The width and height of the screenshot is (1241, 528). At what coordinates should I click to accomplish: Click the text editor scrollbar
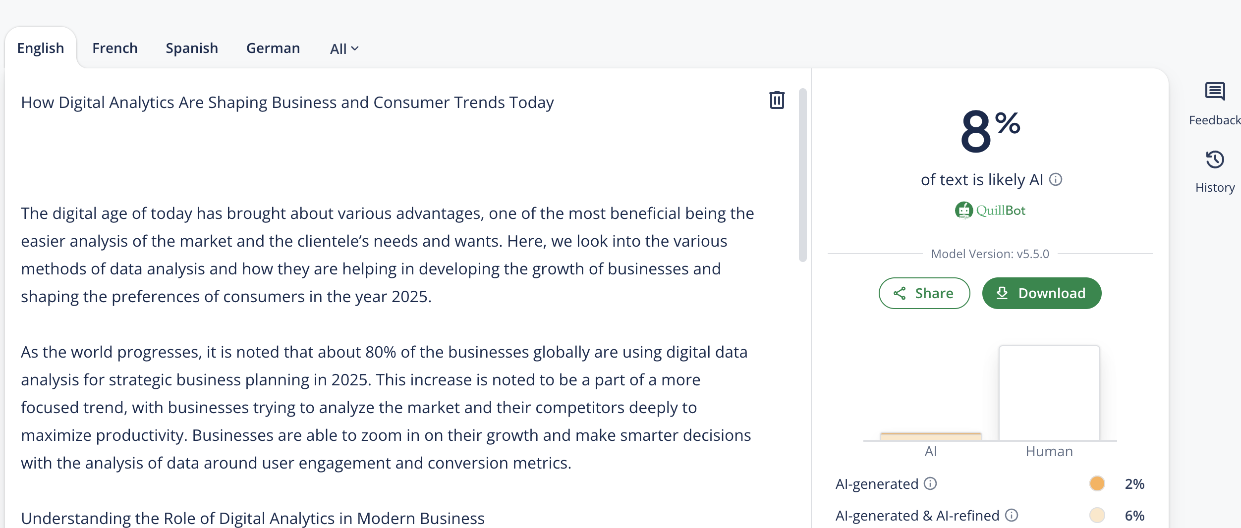[803, 174]
